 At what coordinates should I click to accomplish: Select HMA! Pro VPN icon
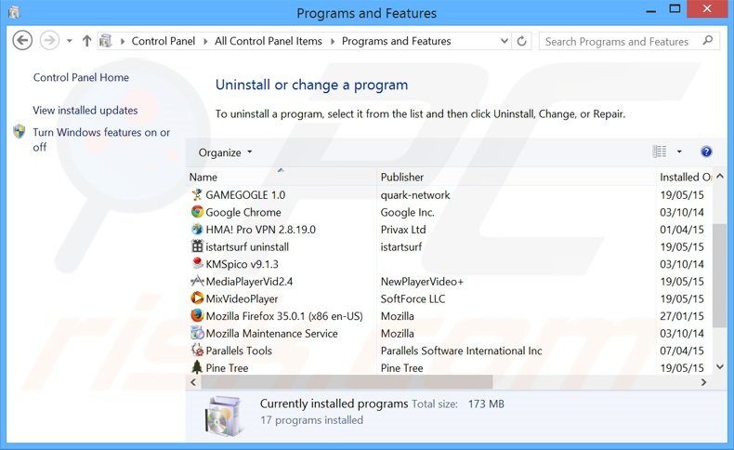[197, 229]
